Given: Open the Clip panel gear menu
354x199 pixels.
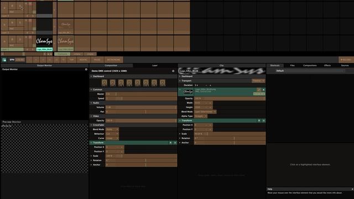Looking at the screenshot, I should [x=262, y=71].
